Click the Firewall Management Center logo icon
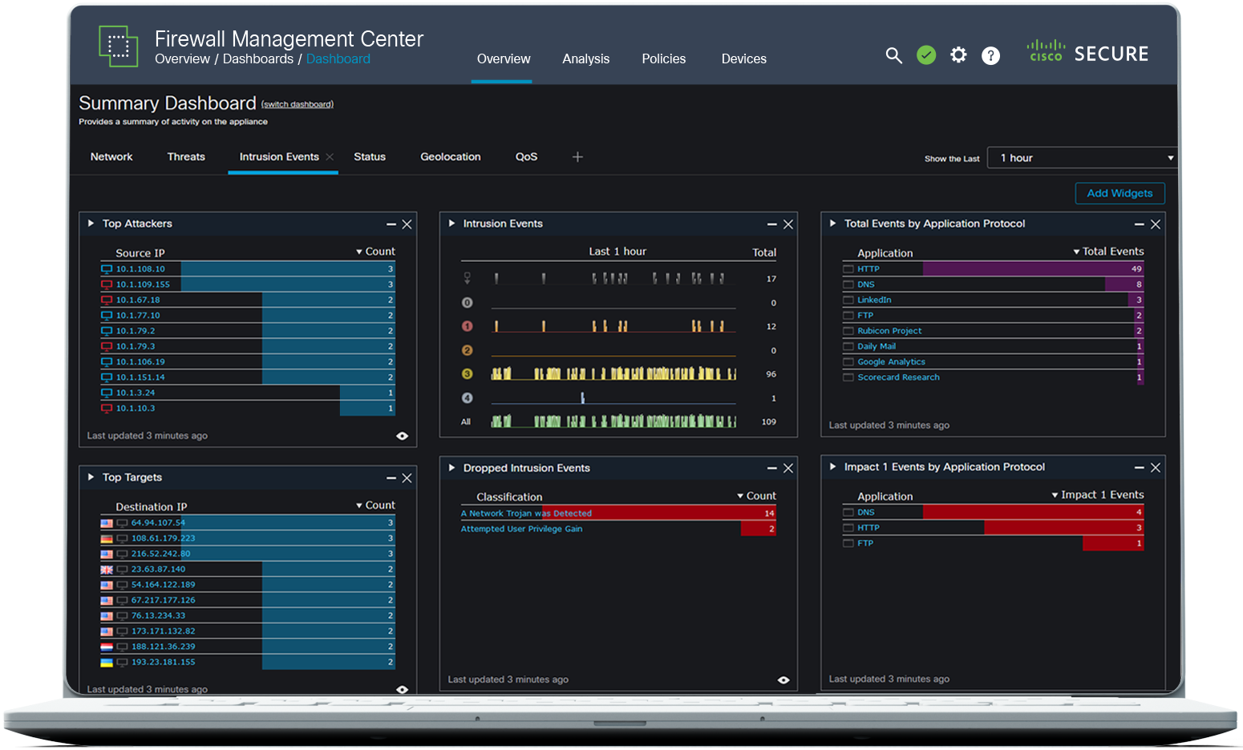This screenshot has width=1243, height=750. [x=119, y=46]
